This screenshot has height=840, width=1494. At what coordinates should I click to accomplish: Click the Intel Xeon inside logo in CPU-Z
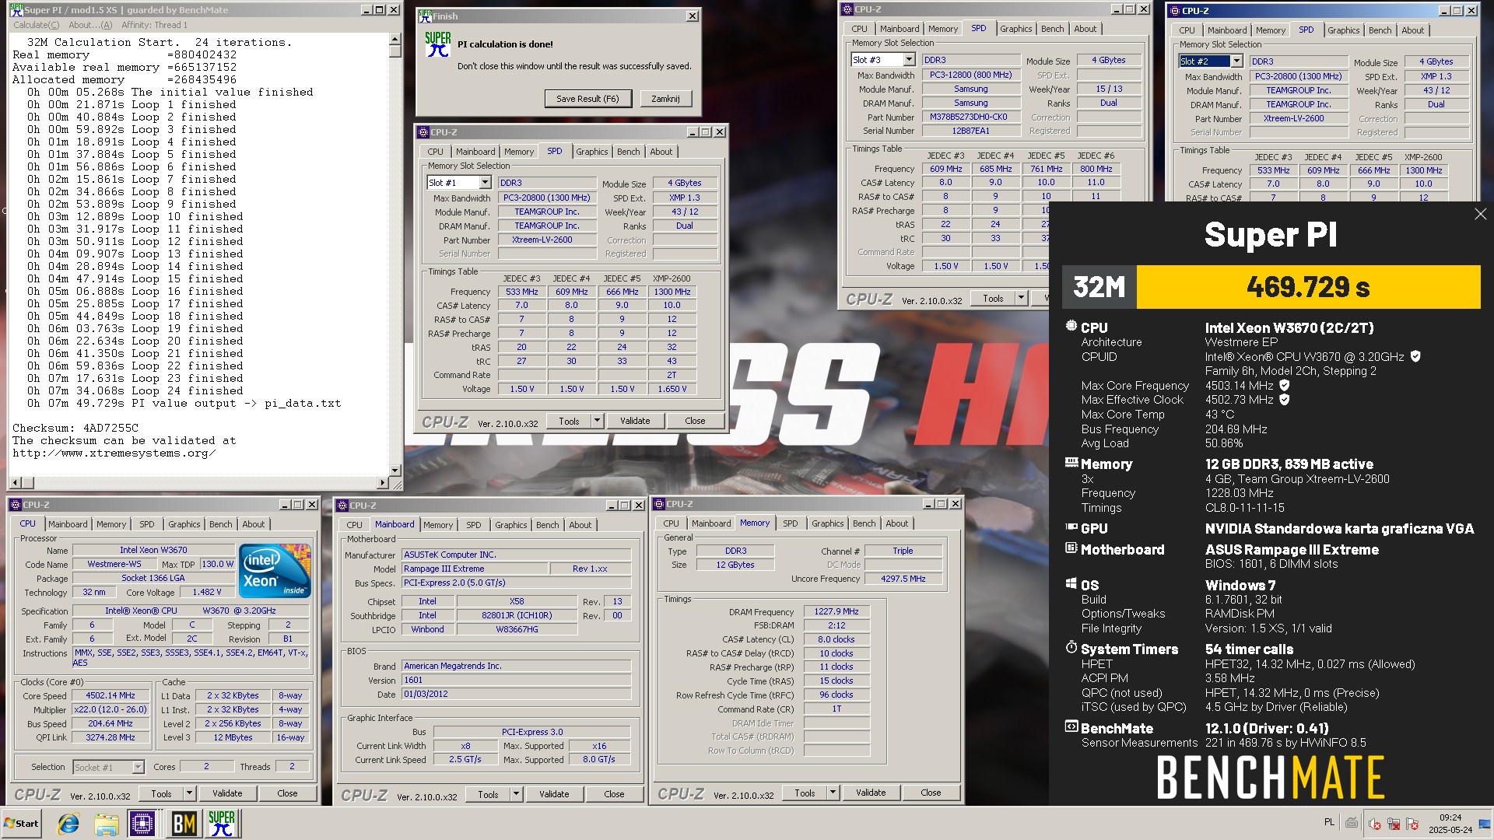click(x=275, y=572)
